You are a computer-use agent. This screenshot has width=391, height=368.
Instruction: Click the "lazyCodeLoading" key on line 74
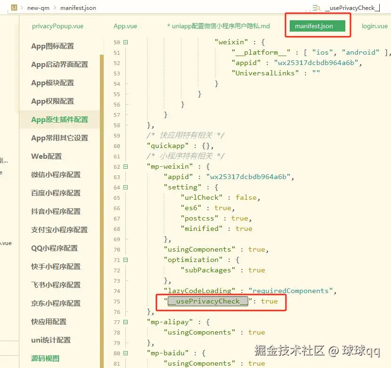[199, 291]
